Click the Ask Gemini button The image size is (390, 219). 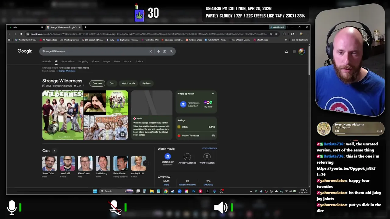tap(277, 27)
